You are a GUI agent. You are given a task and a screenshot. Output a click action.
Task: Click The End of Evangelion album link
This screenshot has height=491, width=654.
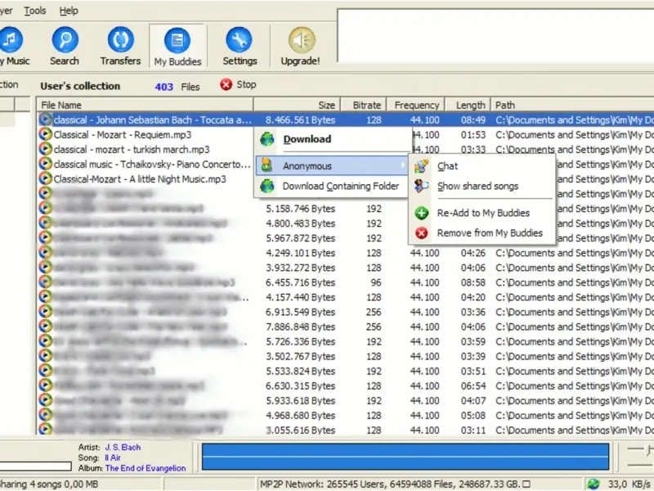click(145, 468)
